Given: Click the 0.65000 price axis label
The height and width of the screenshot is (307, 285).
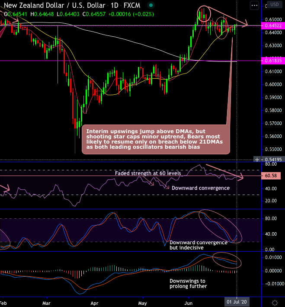Looking at the screenshot, I should coord(273,19).
